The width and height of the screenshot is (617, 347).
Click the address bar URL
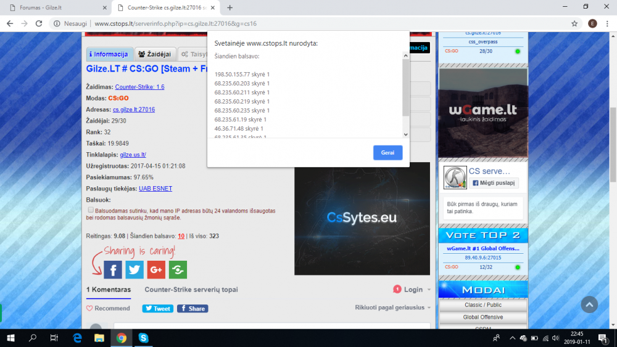(175, 23)
